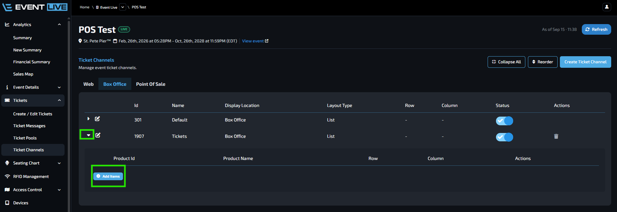Expand the Default channel row
This screenshot has height=212, width=617.
coord(88,119)
